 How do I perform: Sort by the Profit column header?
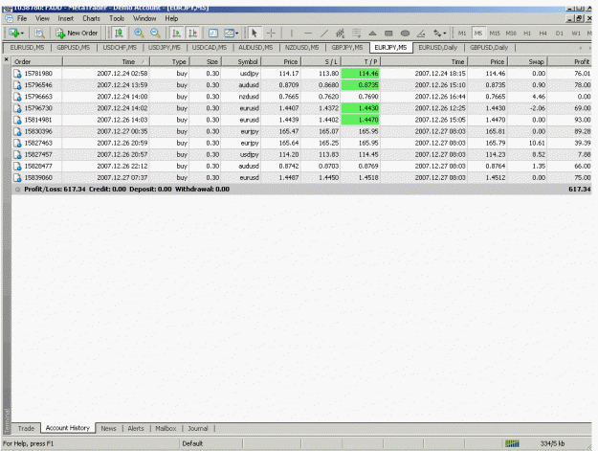coord(569,61)
